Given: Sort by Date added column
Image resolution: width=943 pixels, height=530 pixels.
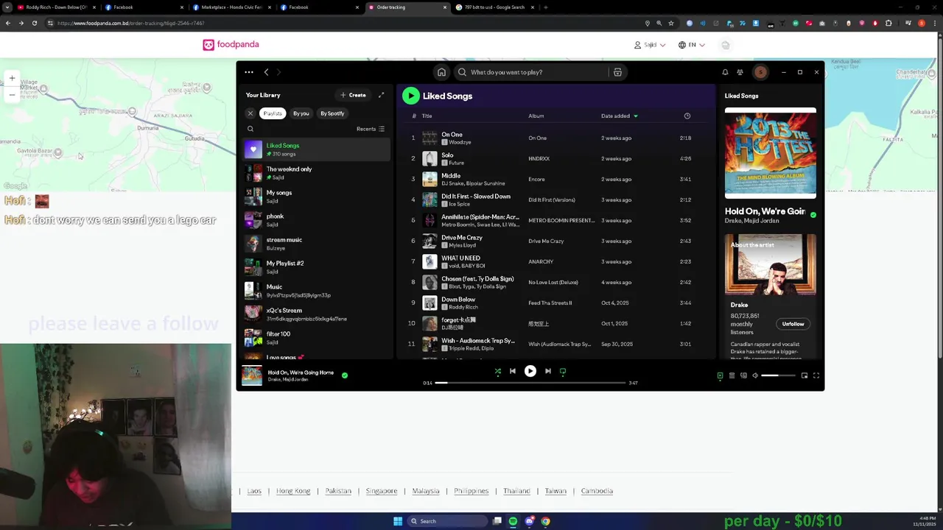Looking at the screenshot, I should tap(620, 116).
